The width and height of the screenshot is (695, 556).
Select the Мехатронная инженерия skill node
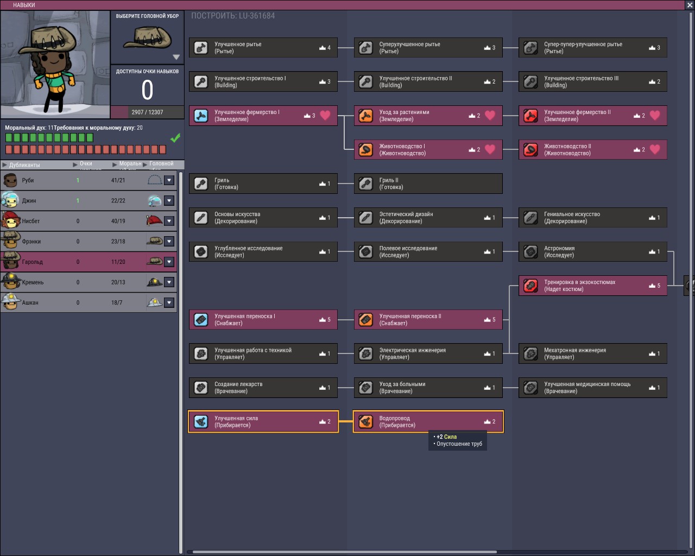(x=593, y=353)
